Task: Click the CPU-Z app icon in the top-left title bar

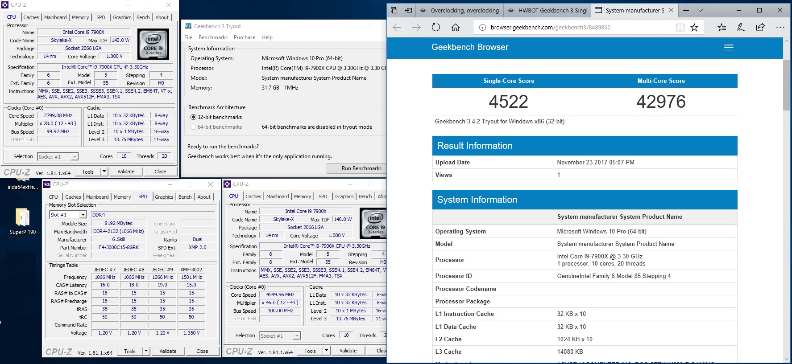Action: click(x=5, y=5)
